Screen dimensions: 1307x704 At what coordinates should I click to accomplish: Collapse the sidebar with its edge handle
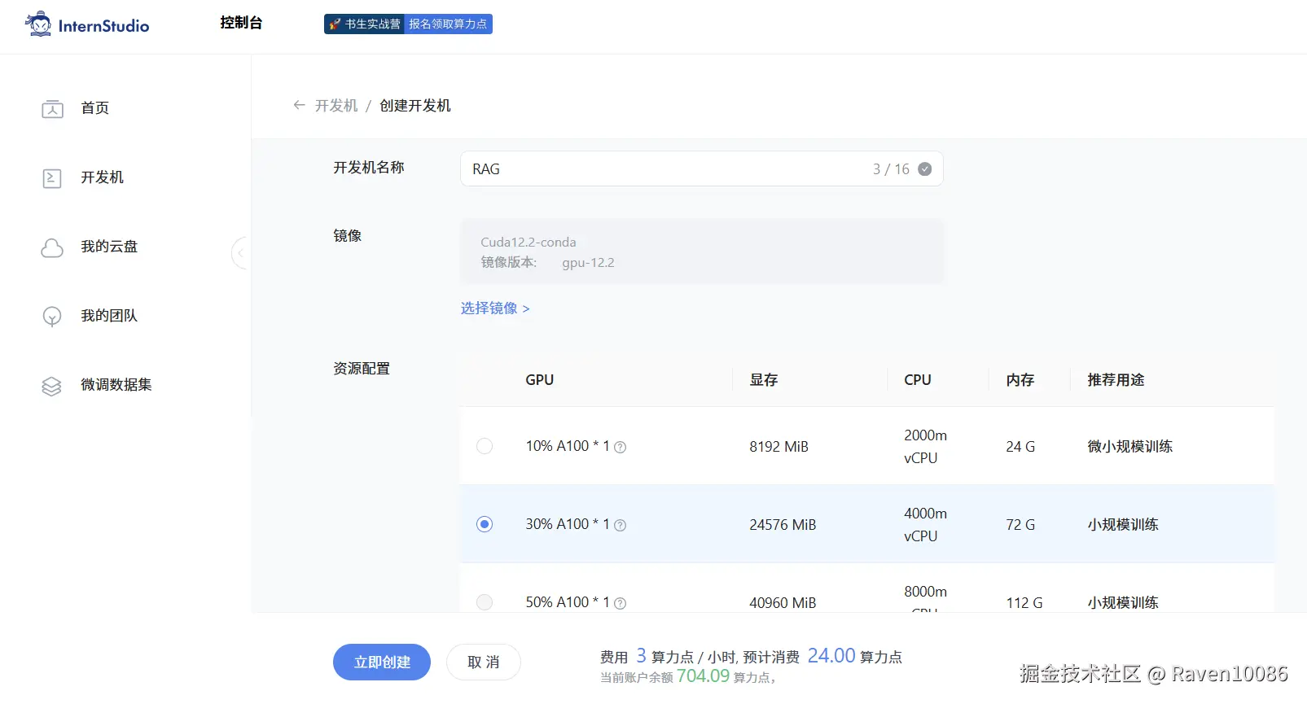(239, 253)
